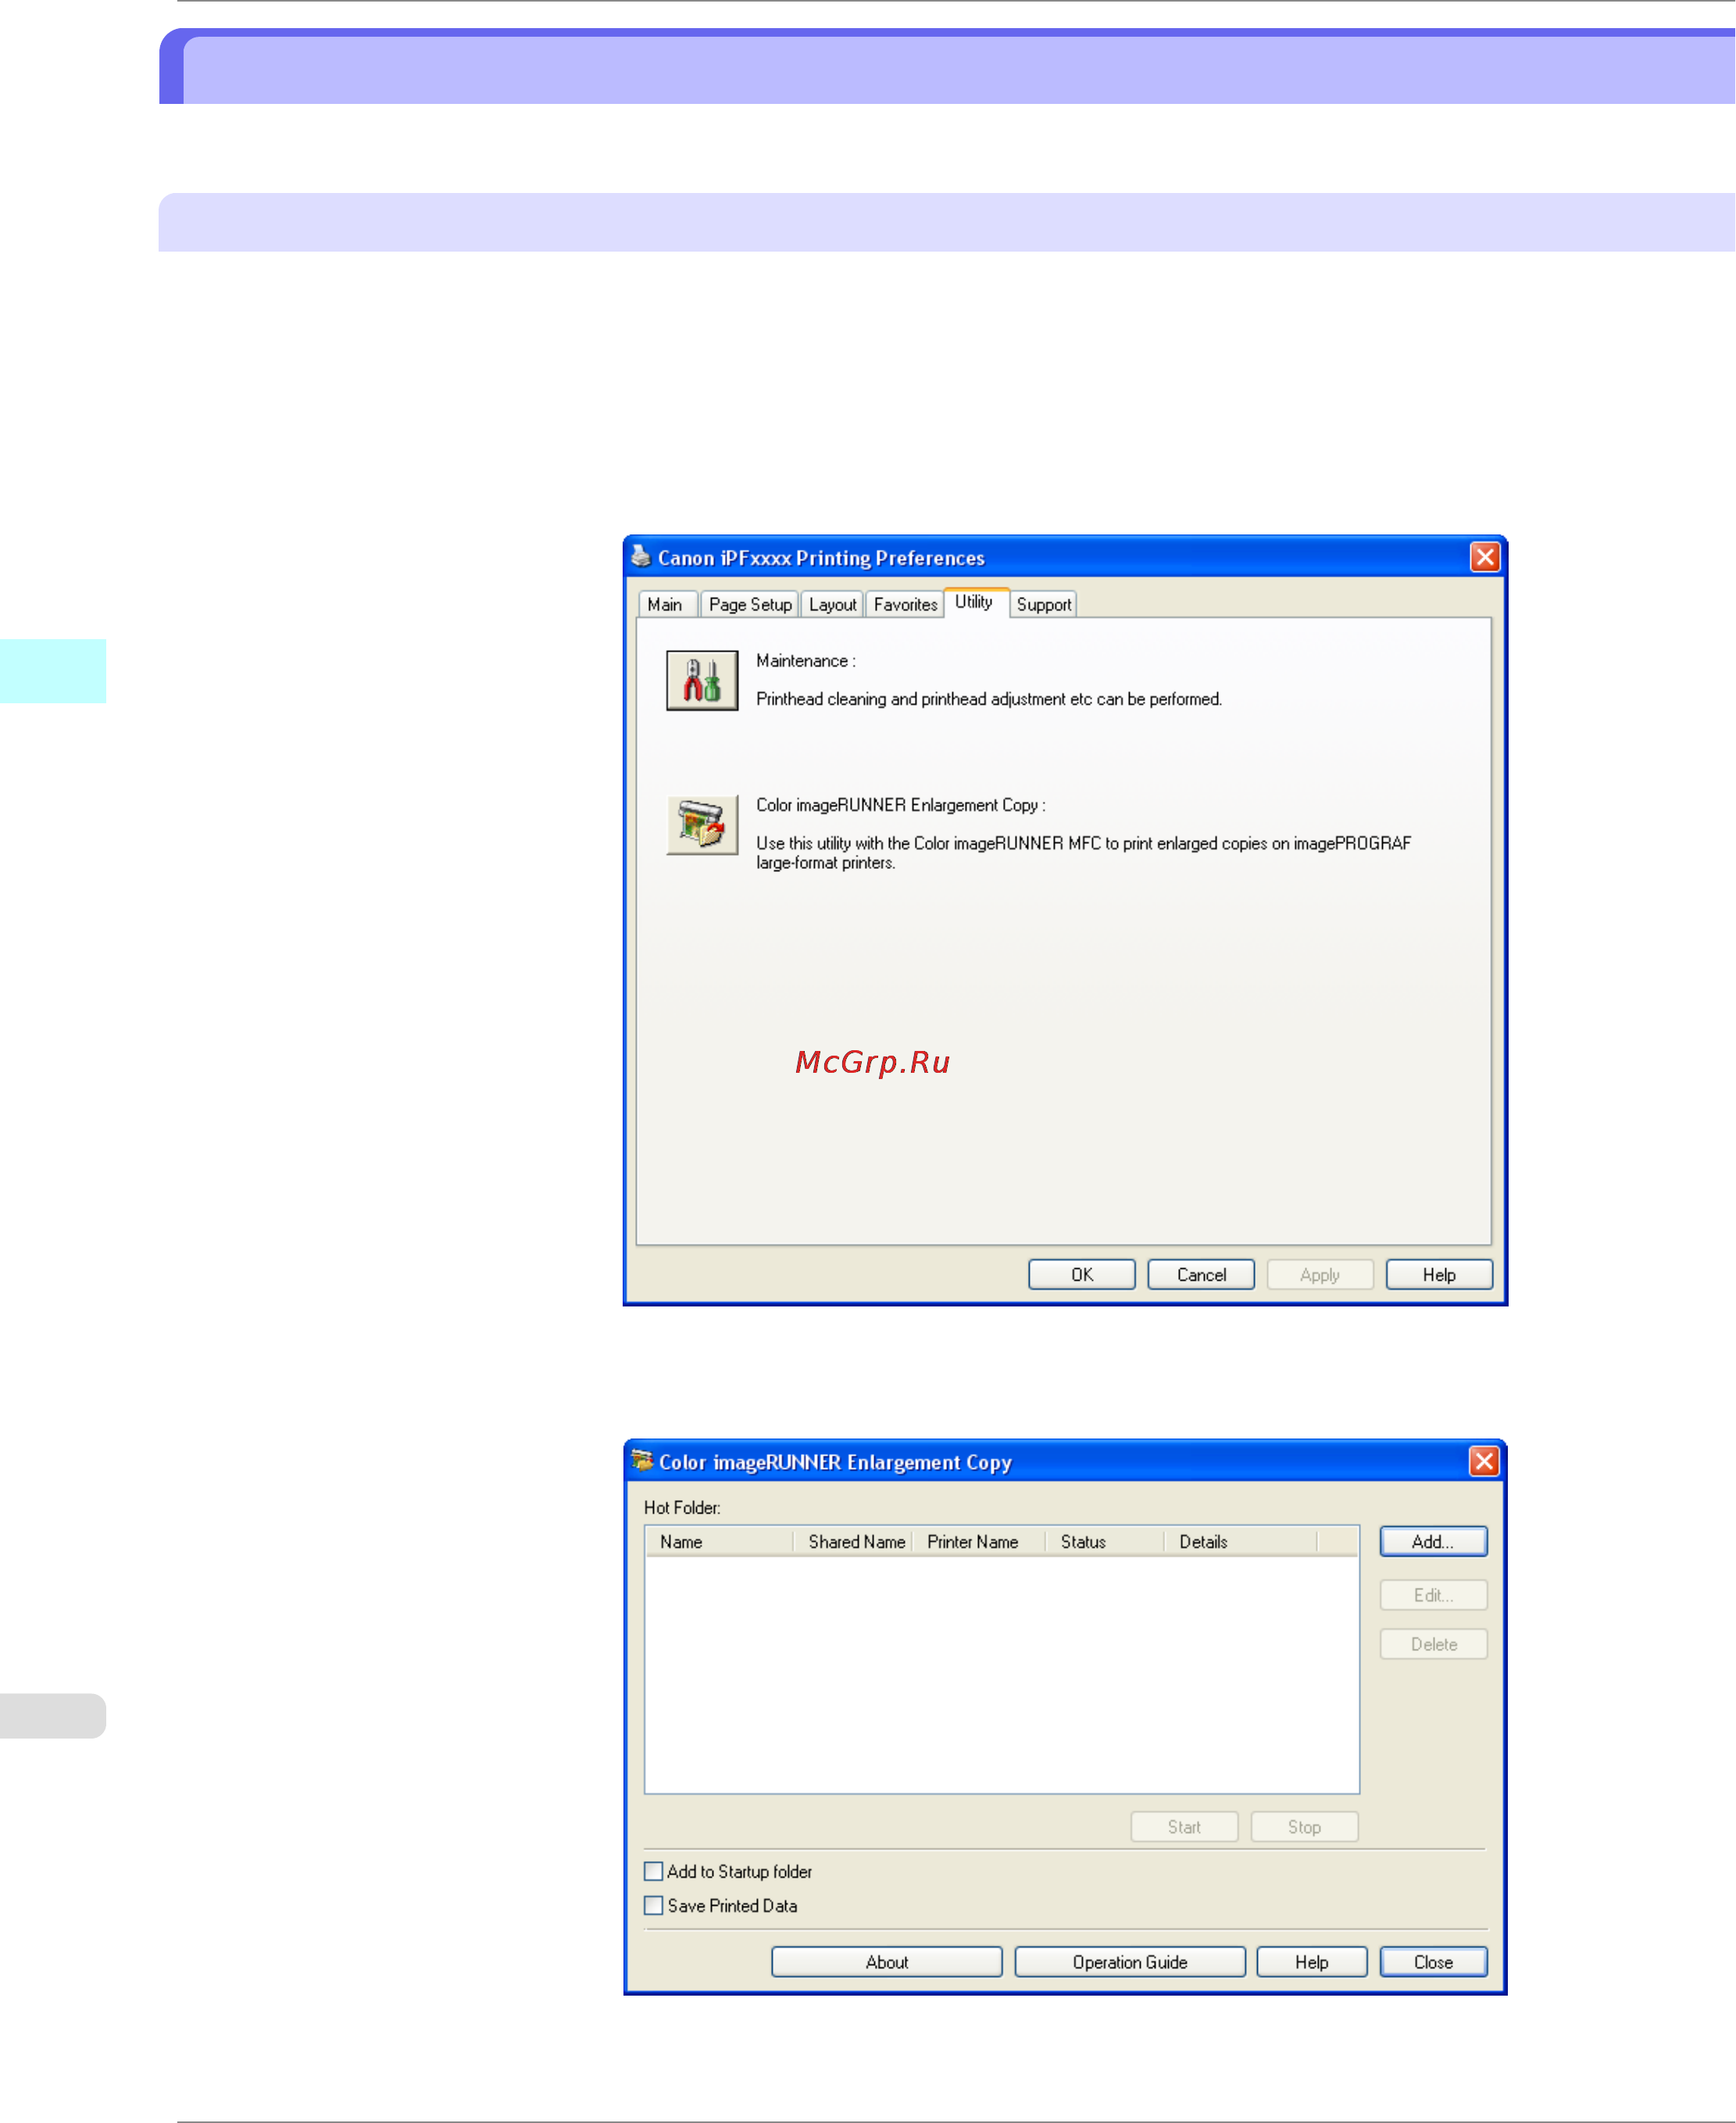The height and width of the screenshot is (2123, 1736).
Task: Click the Printer Name column header
Action: click(x=978, y=1541)
